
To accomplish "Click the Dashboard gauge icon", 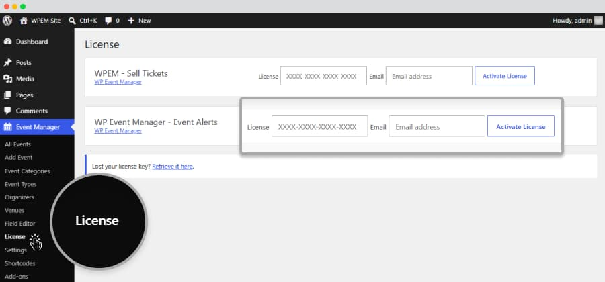I will [x=7, y=42].
